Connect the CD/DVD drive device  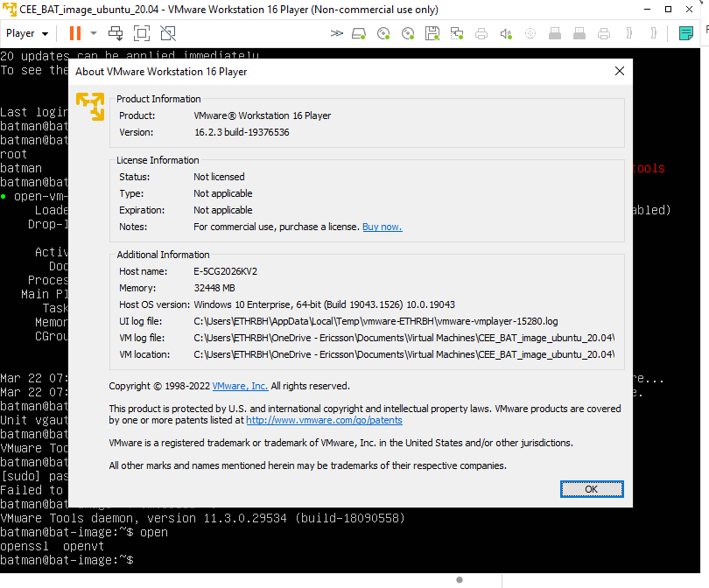coord(383,32)
